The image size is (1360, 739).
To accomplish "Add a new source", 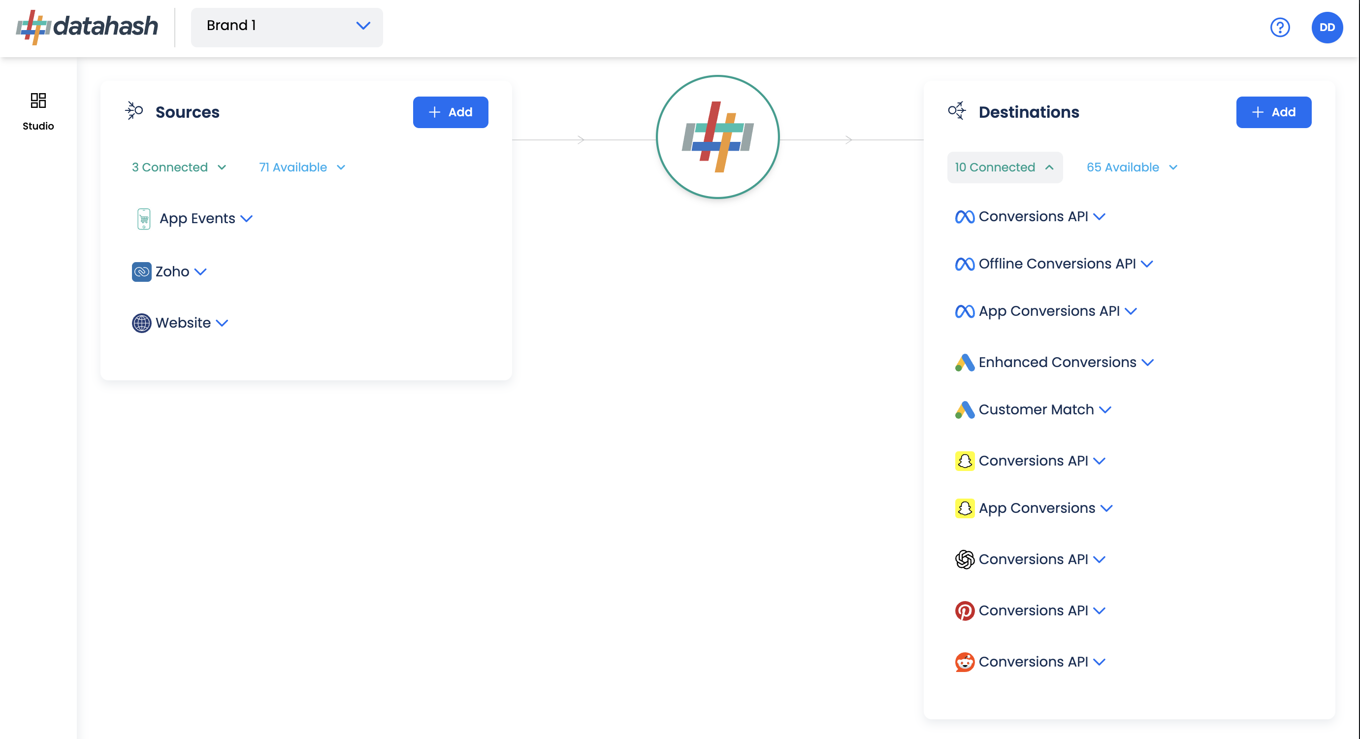I will click(451, 112).
